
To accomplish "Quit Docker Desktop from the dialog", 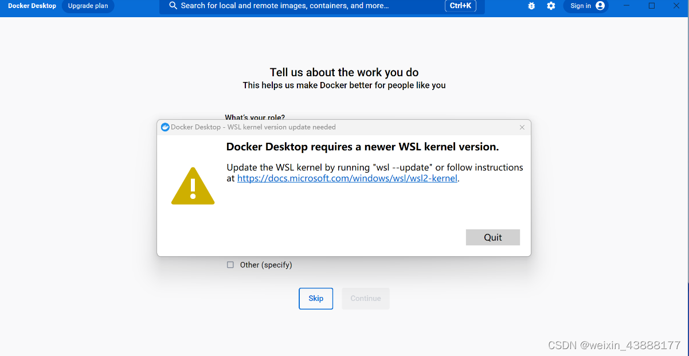I will pos(492,237).
